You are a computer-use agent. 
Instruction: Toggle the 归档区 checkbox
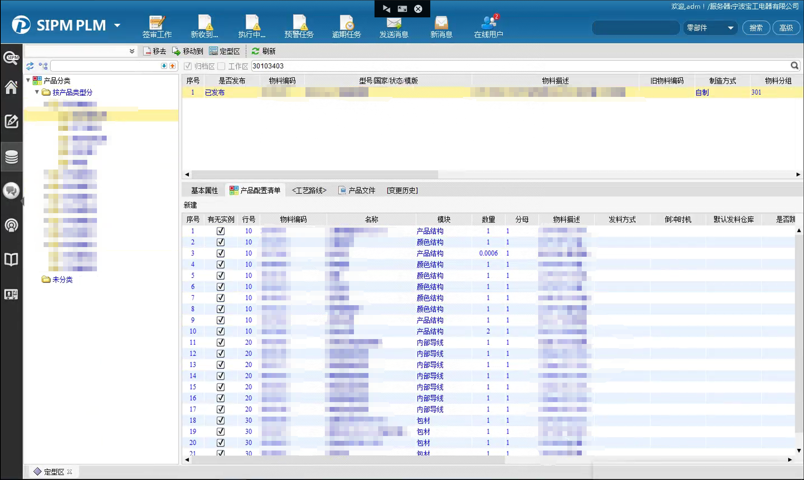point(187,66)
